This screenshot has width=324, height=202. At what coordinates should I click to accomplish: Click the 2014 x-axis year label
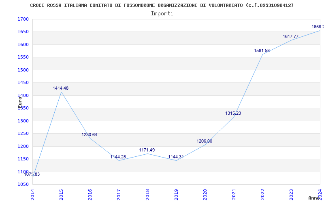point(32,195)
